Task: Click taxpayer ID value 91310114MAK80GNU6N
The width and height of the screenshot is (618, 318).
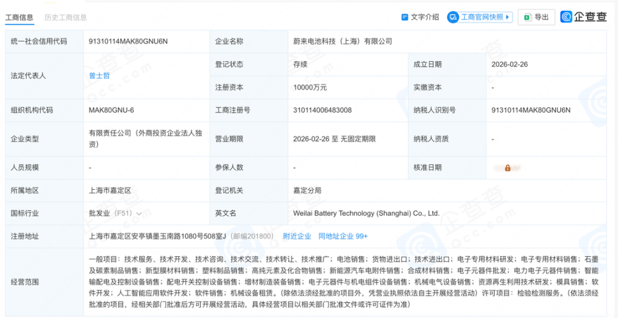Action: click(x=531, y=110)
